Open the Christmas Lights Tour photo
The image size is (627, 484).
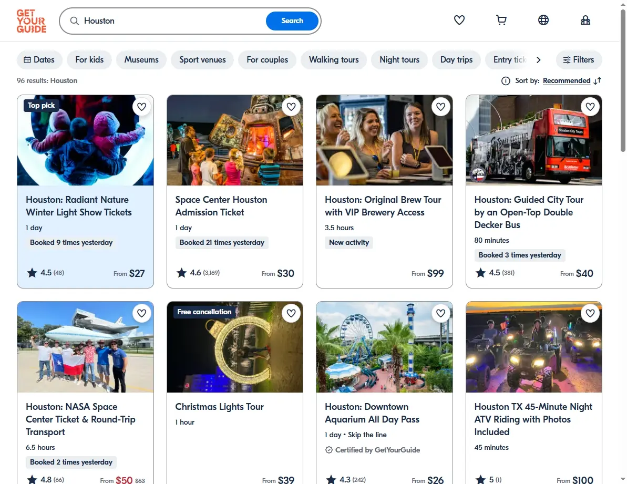click(x=235, y=347)
